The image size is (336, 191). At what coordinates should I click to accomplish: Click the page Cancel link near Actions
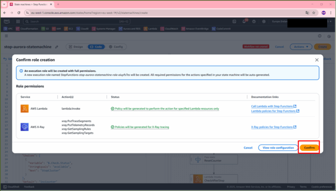pos(279,47)
